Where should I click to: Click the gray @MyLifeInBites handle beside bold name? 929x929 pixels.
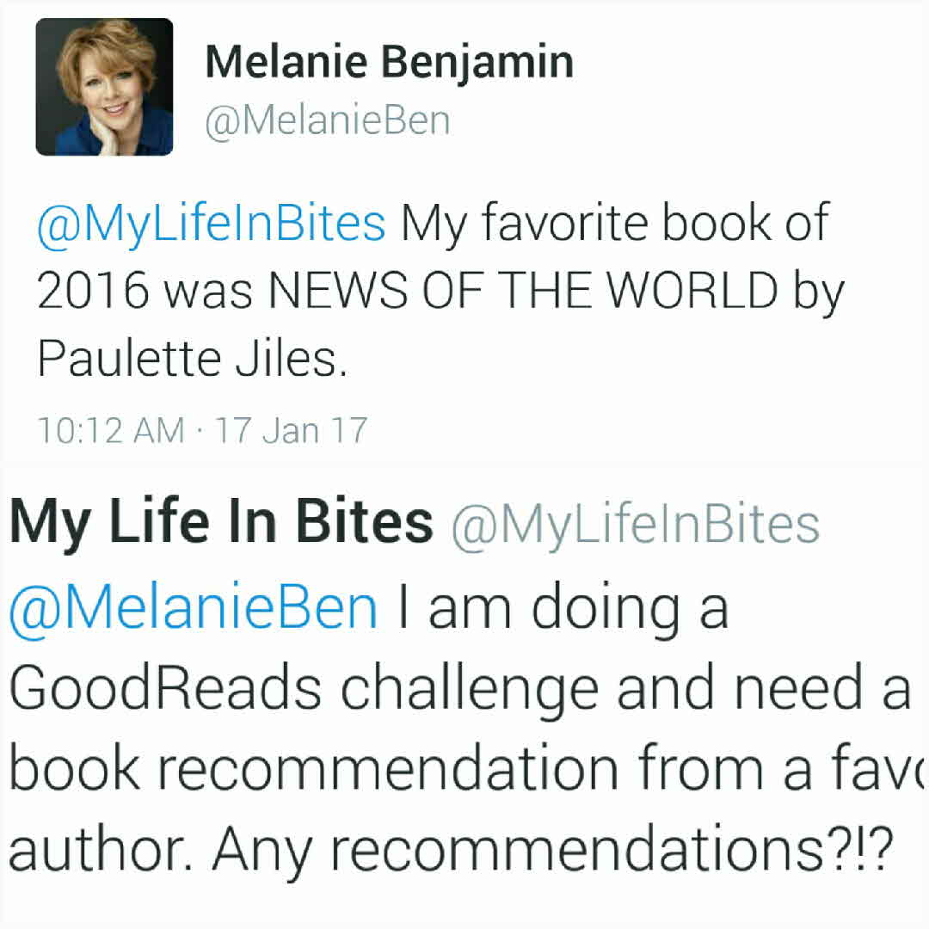coord(635,522)
